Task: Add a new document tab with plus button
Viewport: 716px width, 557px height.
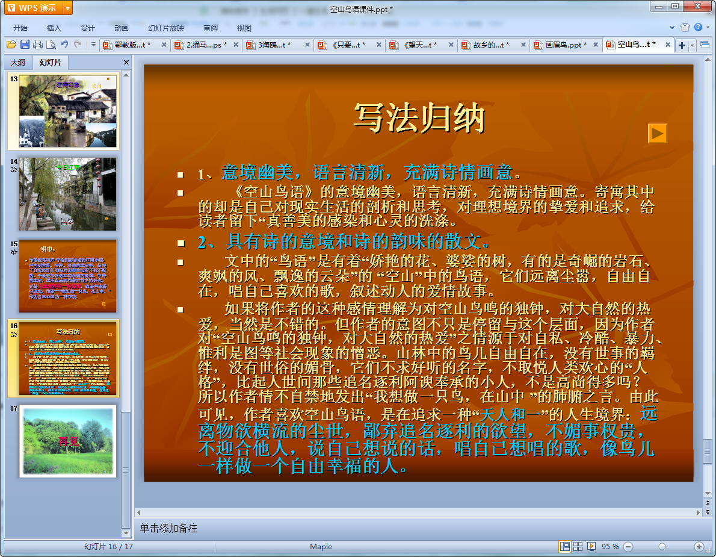Action: click(682, 45)
